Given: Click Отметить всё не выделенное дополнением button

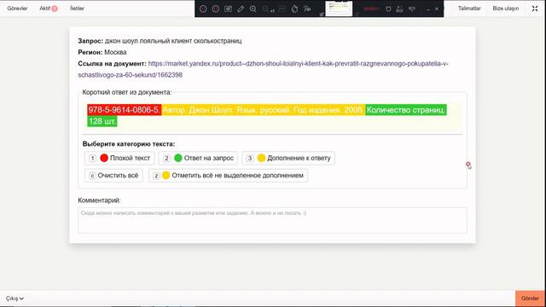Looking at the screenshot, I should coord(228,176).
